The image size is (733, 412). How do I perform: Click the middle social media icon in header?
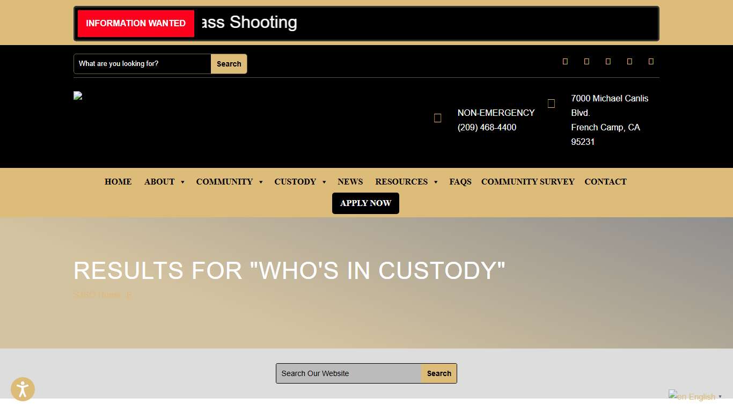[608, 61]
